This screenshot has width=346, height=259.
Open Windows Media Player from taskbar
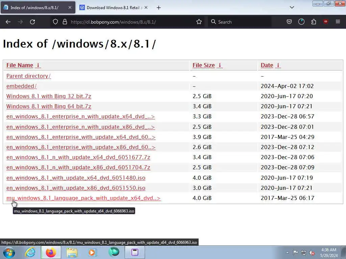(x=93, y=252)
